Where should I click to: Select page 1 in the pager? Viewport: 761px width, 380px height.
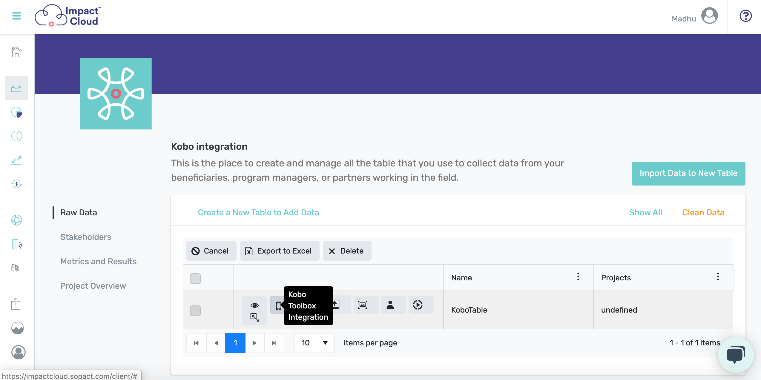pyautogui.click(x=235, y=343)
